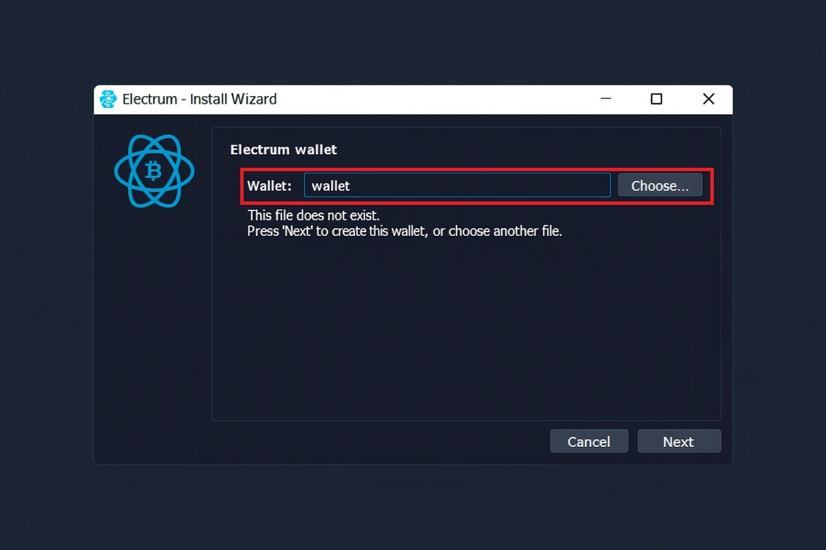Click the "Electrum - Install Wizard" window title
Screen dimensions: 826x550
200,99
